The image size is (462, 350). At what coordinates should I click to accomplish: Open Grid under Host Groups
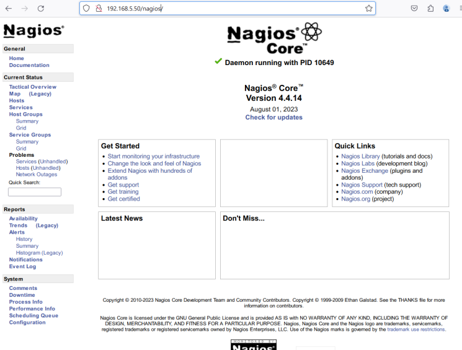click(21, 128)
